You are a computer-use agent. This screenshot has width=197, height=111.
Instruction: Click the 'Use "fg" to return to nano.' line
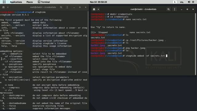tap(108, 27)
